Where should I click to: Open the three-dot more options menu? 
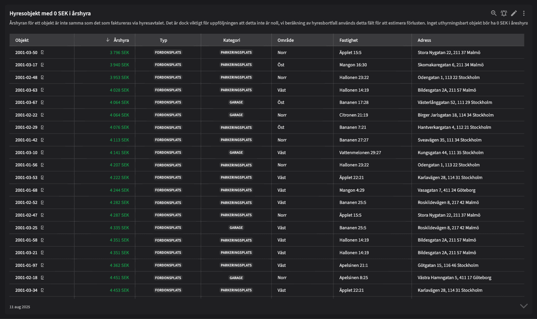point(524,13)
